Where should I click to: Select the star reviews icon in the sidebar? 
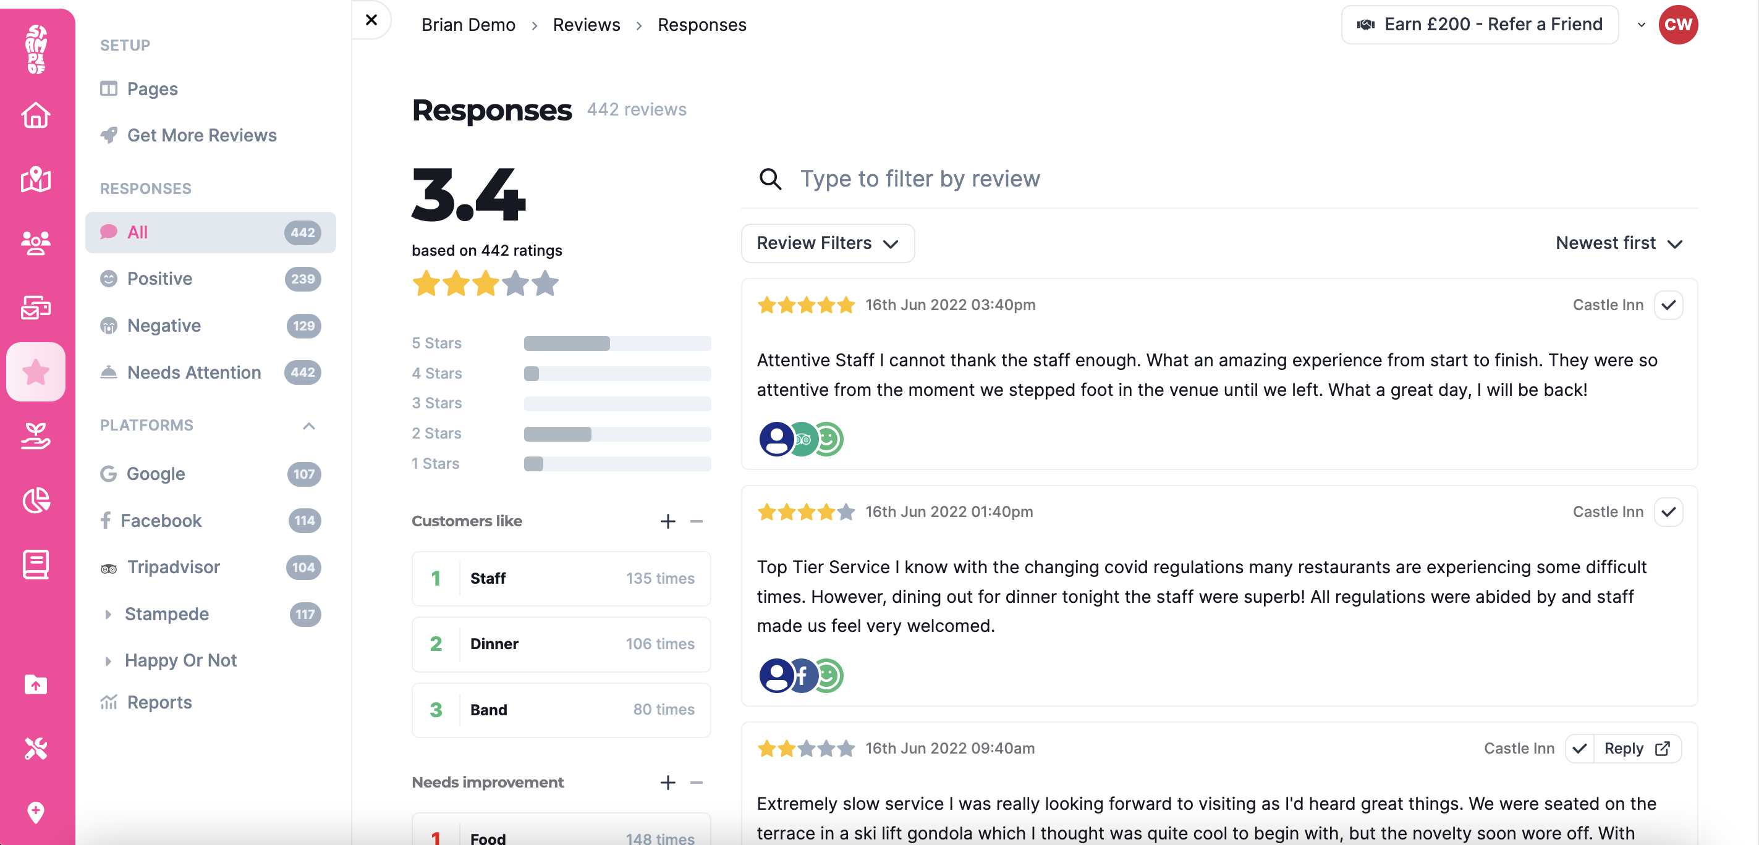[x=35, y=372]
